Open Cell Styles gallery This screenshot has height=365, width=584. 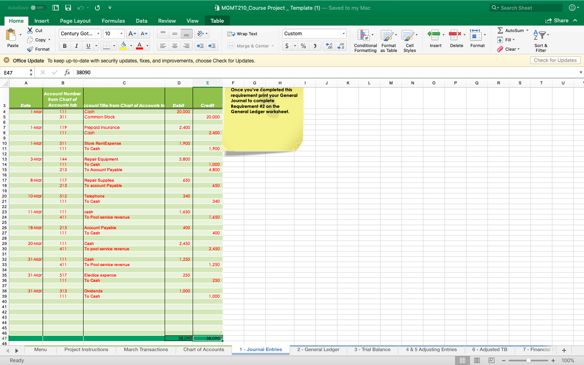[x=410, y=41]
